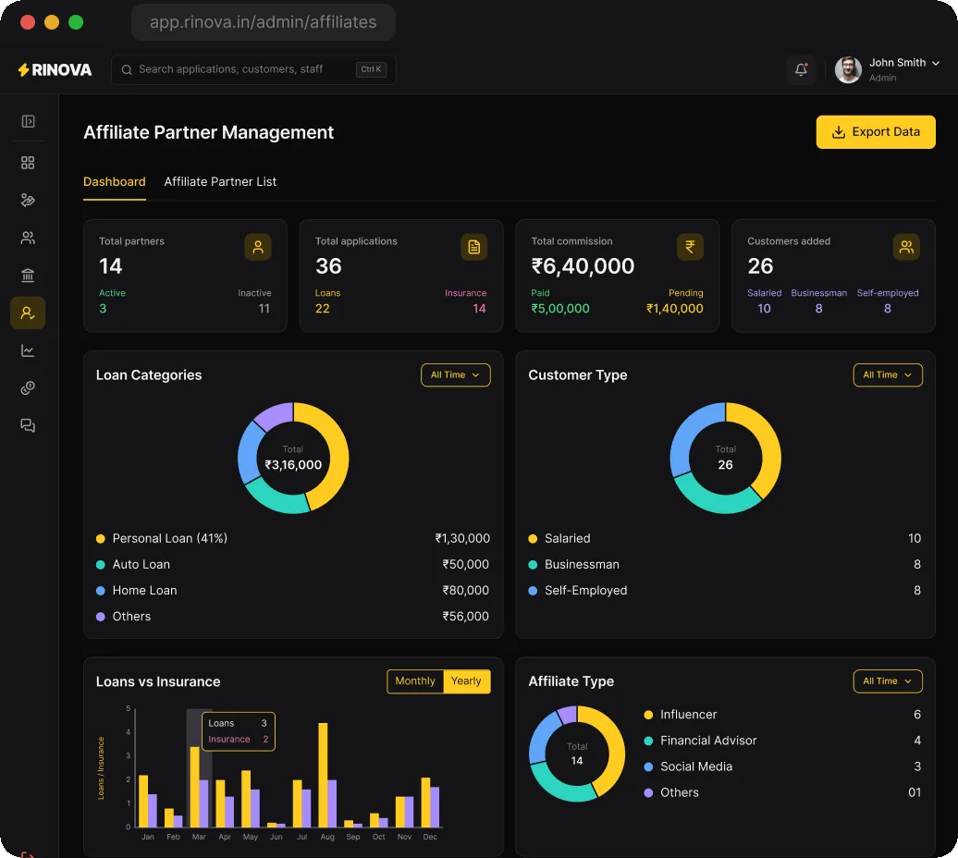958x858 pixels.
Task: Open Loan Categories All Time dropdown
Action: point(456,375)
